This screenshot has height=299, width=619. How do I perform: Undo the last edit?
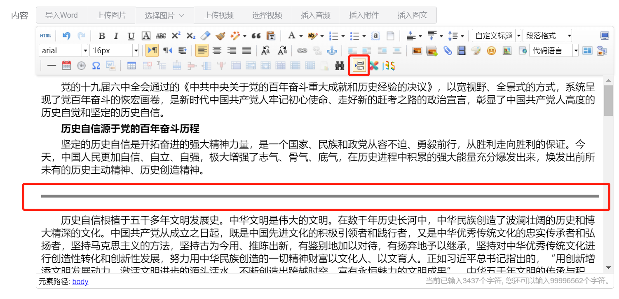(66, 35)
